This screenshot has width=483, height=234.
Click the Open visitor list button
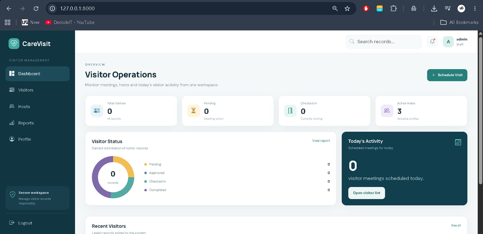click(x=366, y=193)
